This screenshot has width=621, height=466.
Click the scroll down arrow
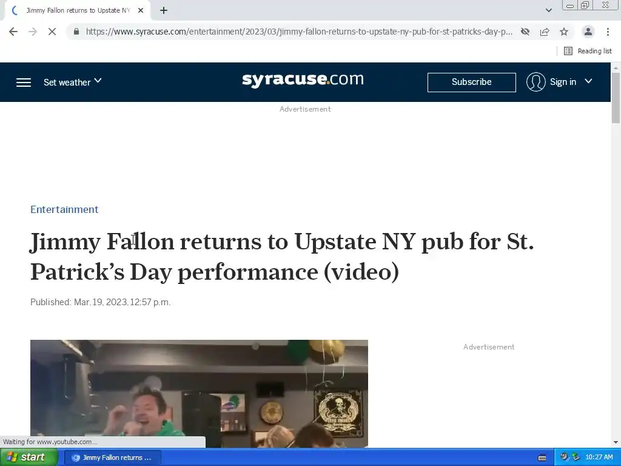click(616, 442)
